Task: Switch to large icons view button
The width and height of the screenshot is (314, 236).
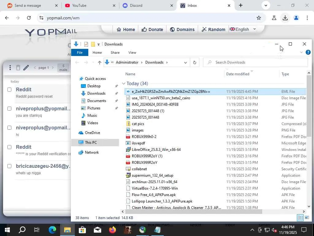Action: [x=307, y=218]
